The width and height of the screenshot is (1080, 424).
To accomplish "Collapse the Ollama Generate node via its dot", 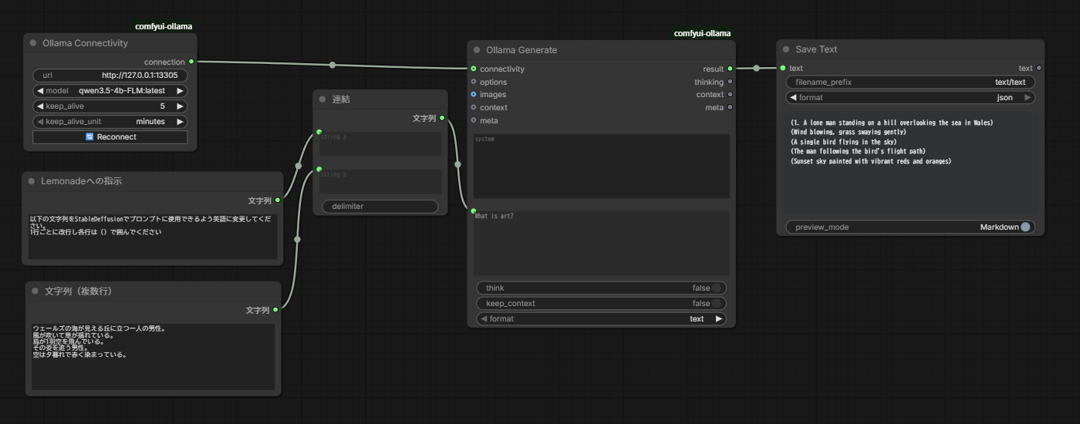I will coord(477,50).
